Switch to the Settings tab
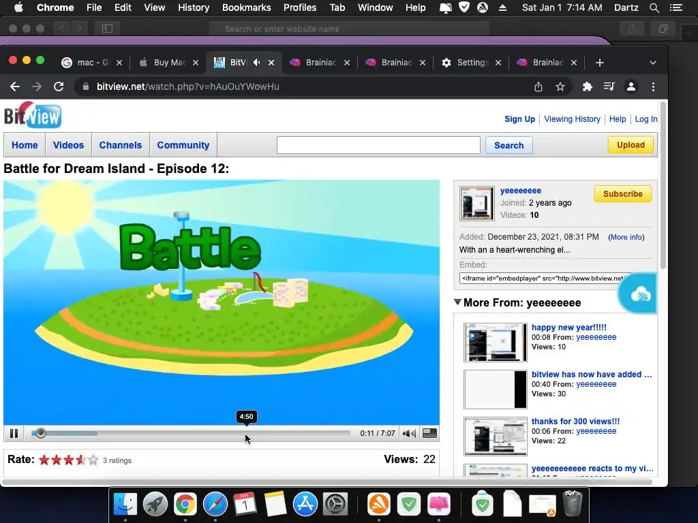This screenshot has width=698, height=523. pos(472,62)
